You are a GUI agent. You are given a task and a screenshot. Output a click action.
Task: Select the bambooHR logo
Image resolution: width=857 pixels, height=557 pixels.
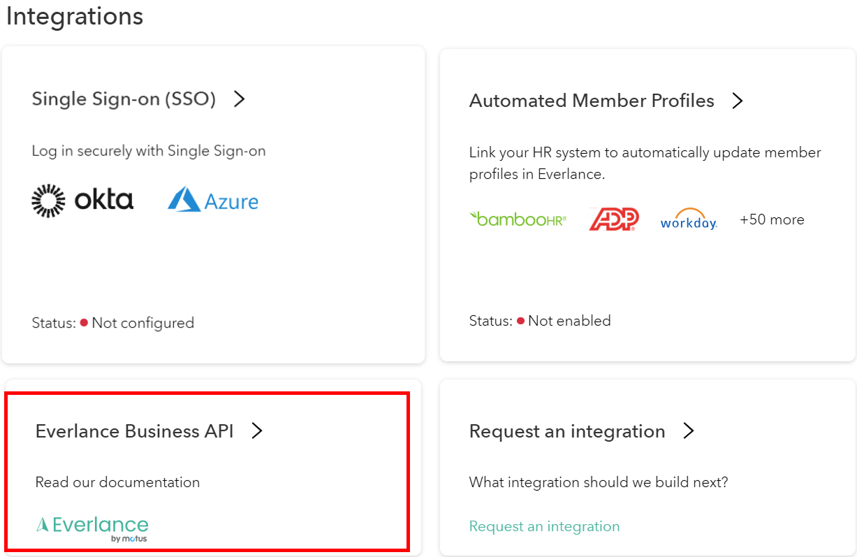(x=518, y=218)
